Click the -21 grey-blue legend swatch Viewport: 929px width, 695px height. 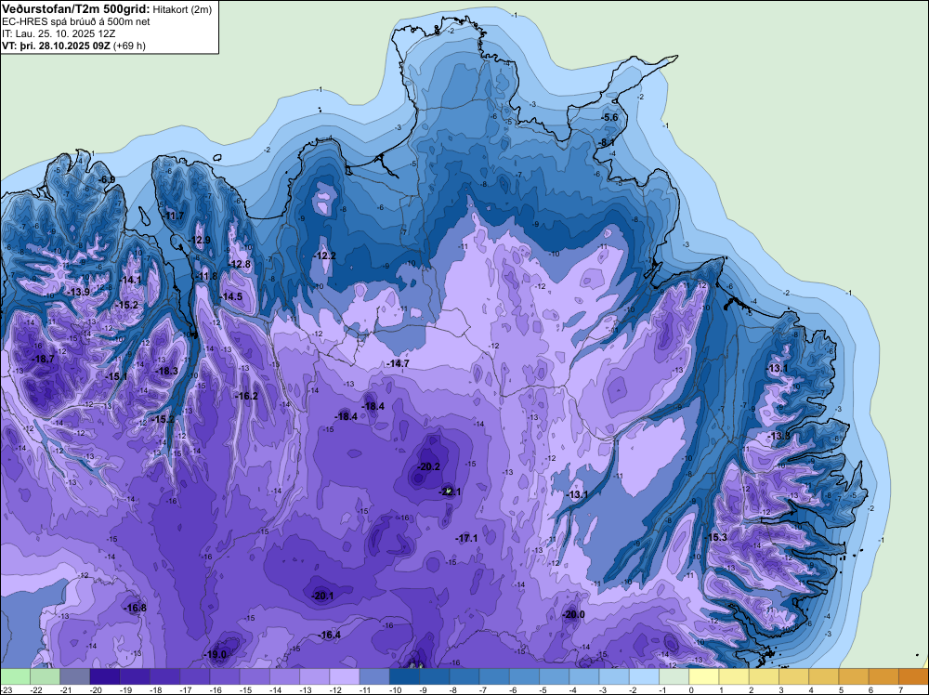click(x=75, y=676)
